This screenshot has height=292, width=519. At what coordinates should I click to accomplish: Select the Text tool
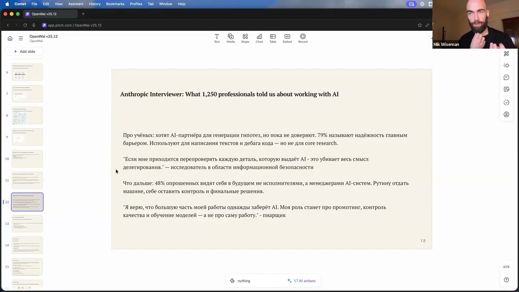(217, 39)
